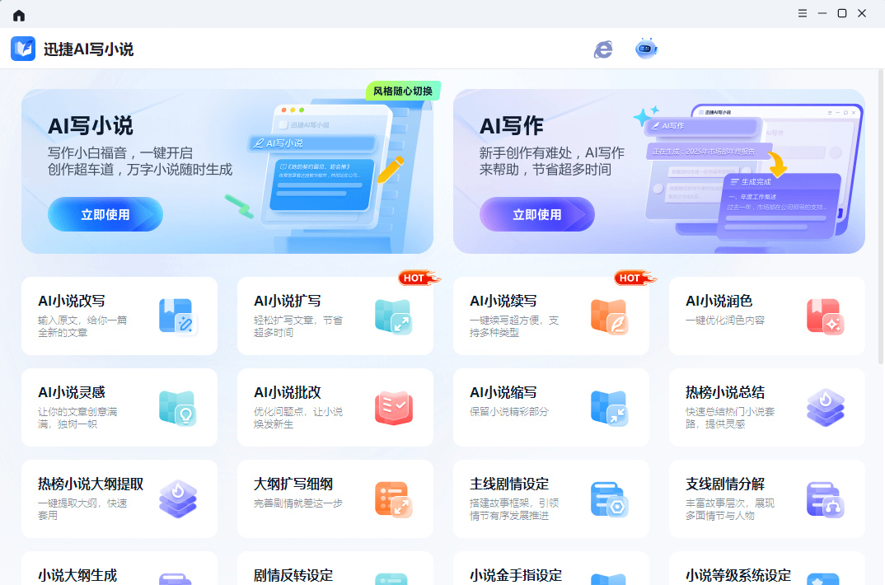Click the 迅捷AI写小说 app logo
Screen dimensions: 885x585
click(x=23, y=49)
